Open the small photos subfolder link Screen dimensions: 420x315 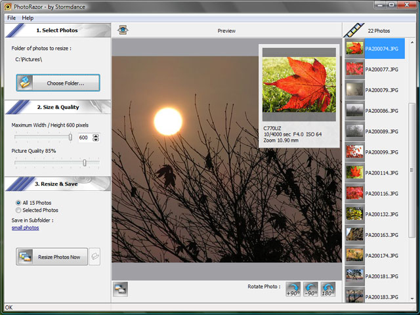click(25, 228)
